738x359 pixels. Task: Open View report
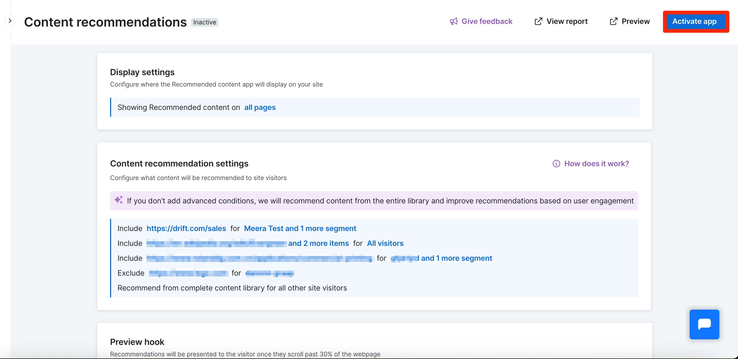coord(561,22)
